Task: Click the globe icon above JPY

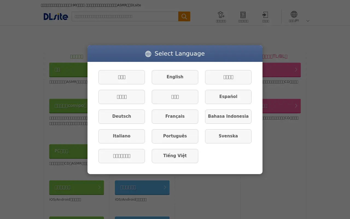Action: tap(294, 14)
